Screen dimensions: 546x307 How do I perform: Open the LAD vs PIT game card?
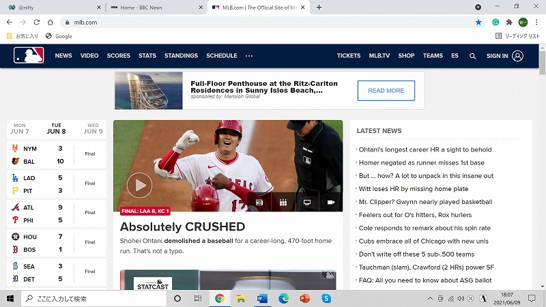click(57, 184)
